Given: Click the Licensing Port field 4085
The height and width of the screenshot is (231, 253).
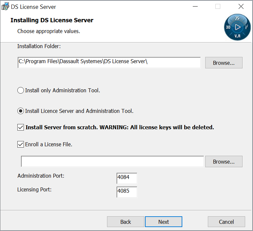Looking at the screenshot, I should coord(127,192).
